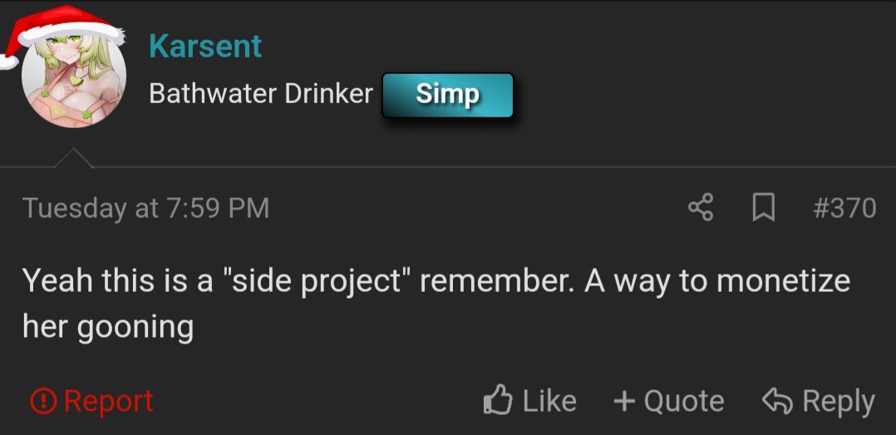Click the share icon on the post
The height and width of the screenshot is (435, 896).
(701, 207)
